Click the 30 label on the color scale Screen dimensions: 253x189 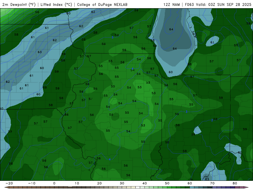[122, 183]
